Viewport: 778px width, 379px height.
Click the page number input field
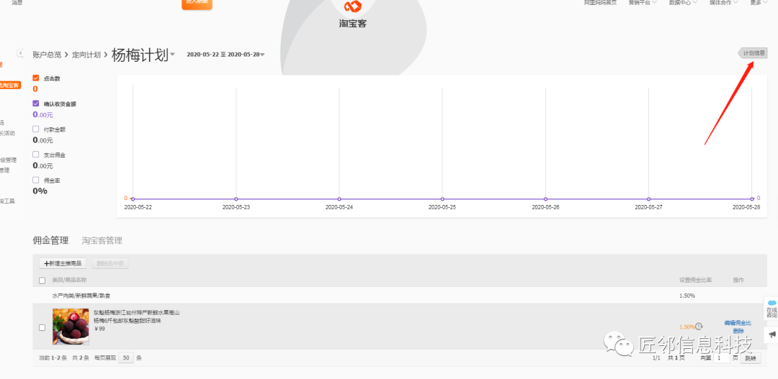722,357
